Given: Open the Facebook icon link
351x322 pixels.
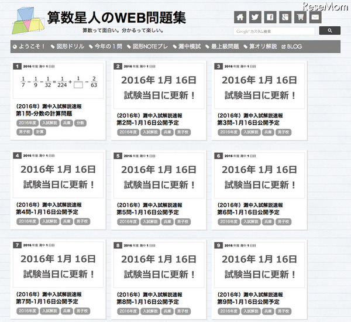Looking at the screenshot, I should [270, 17].
